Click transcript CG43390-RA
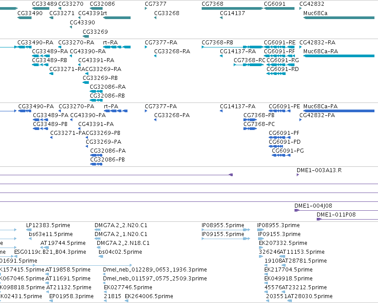This screenshot has width=378, height=303. 88,51
